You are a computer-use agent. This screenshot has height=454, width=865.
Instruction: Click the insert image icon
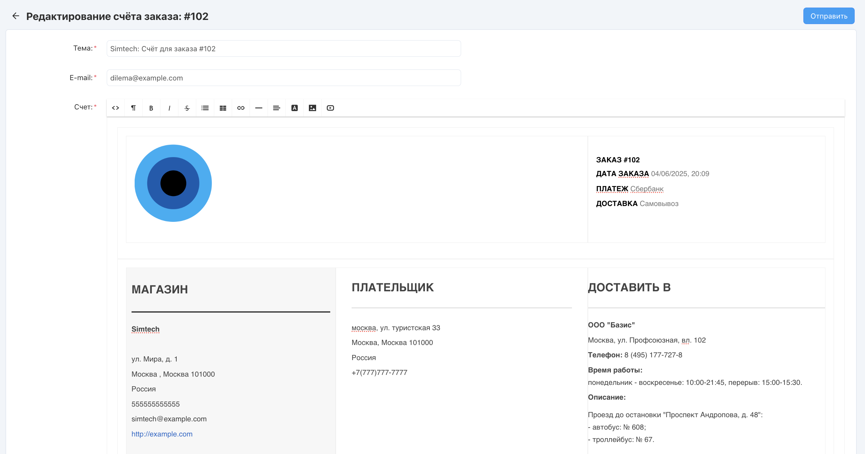coord(312,108)
